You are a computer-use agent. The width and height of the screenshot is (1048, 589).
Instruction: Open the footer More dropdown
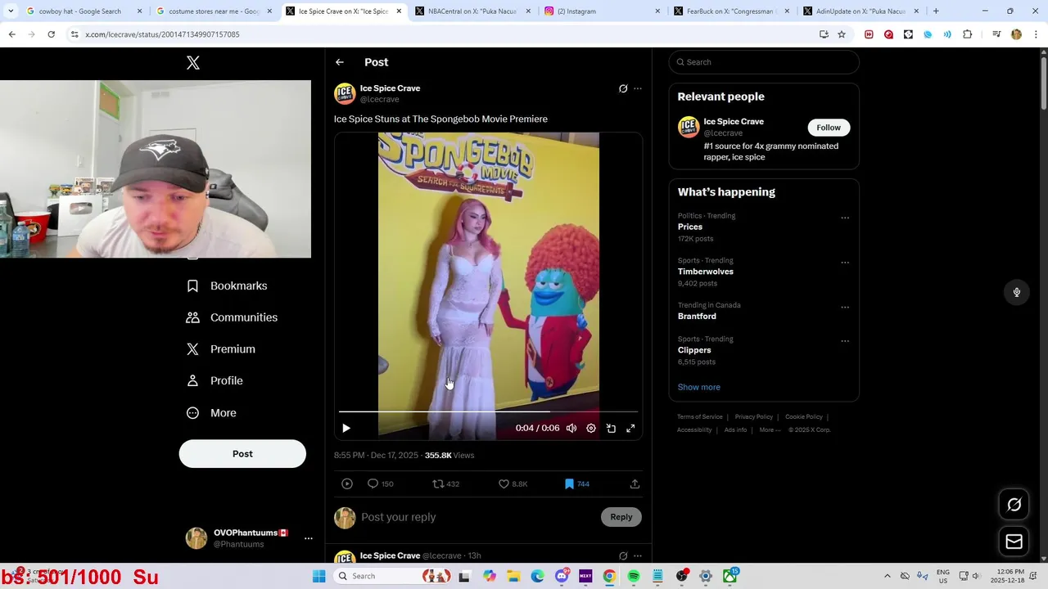(x=770, y=430)
